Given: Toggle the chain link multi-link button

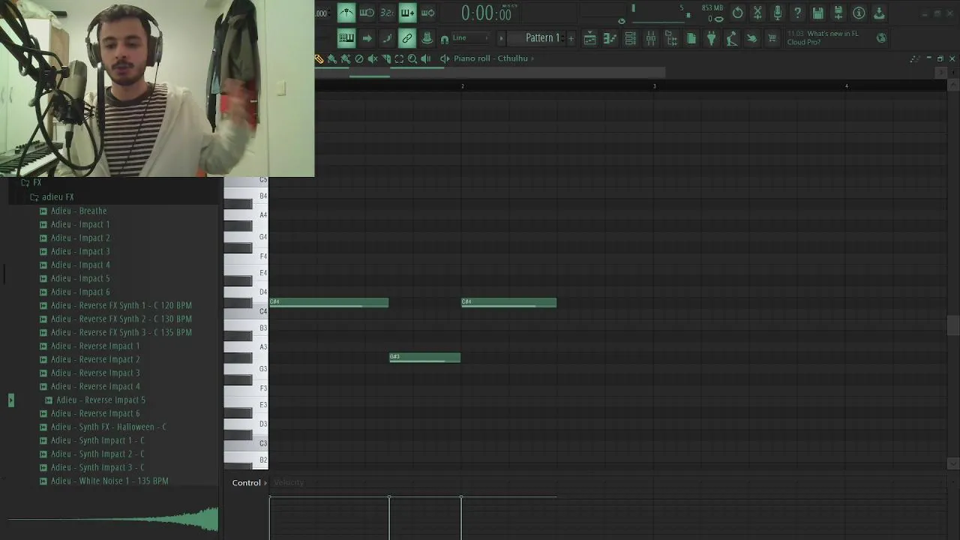Looking at the screenshot, I should (407, 38).
